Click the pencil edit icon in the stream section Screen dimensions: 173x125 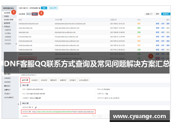tap(36, 107)
